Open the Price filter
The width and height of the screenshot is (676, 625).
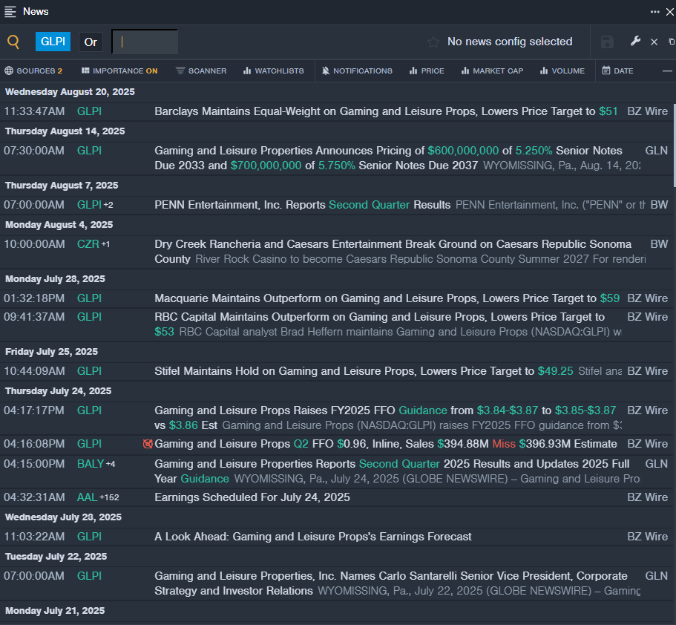(x=427, y=71)
